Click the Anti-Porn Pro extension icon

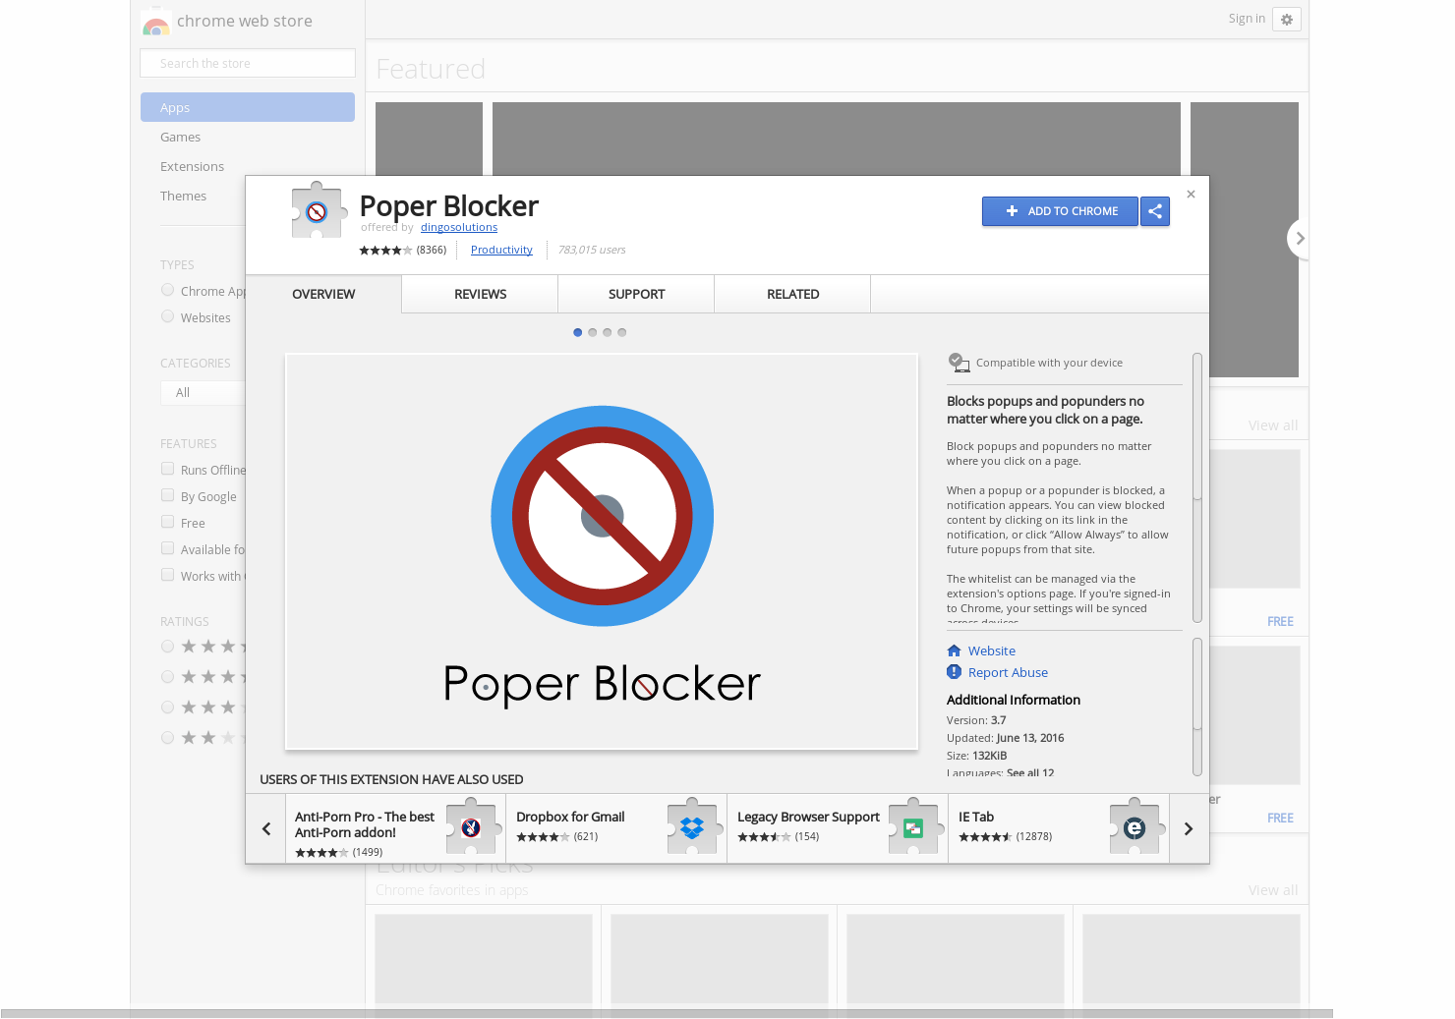pos(471,827)
